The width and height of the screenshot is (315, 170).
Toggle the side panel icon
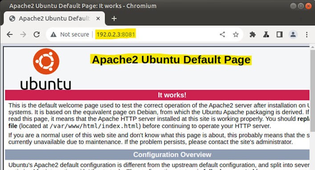tap(279, 35)
